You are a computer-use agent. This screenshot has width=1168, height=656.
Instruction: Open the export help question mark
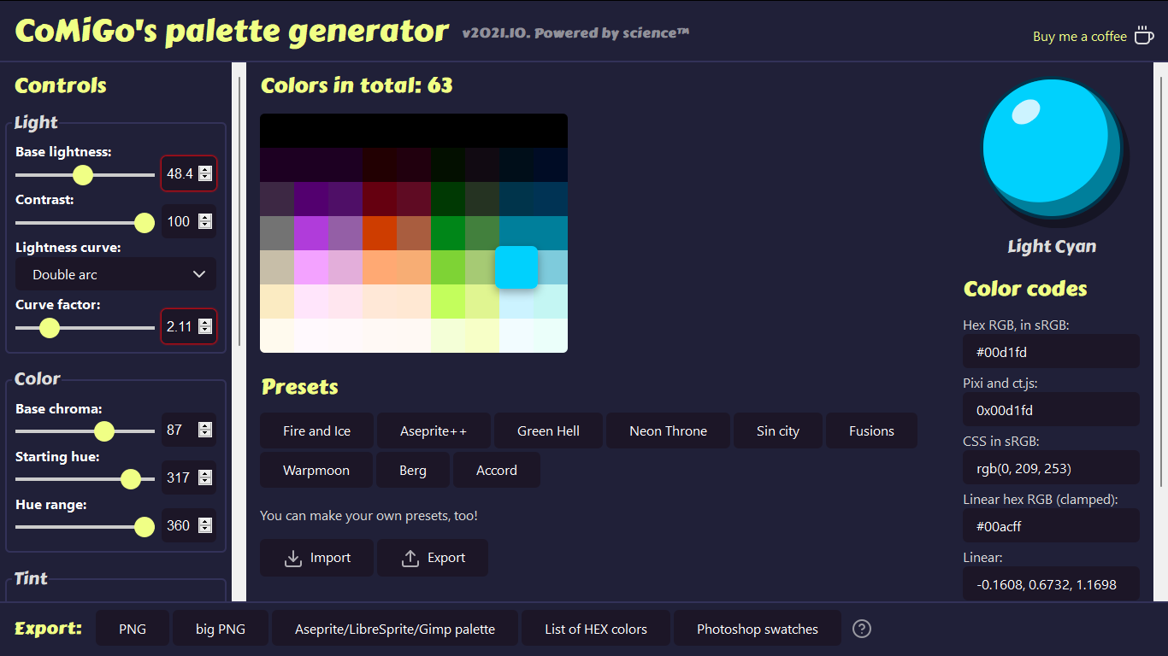tap(862, 629)
